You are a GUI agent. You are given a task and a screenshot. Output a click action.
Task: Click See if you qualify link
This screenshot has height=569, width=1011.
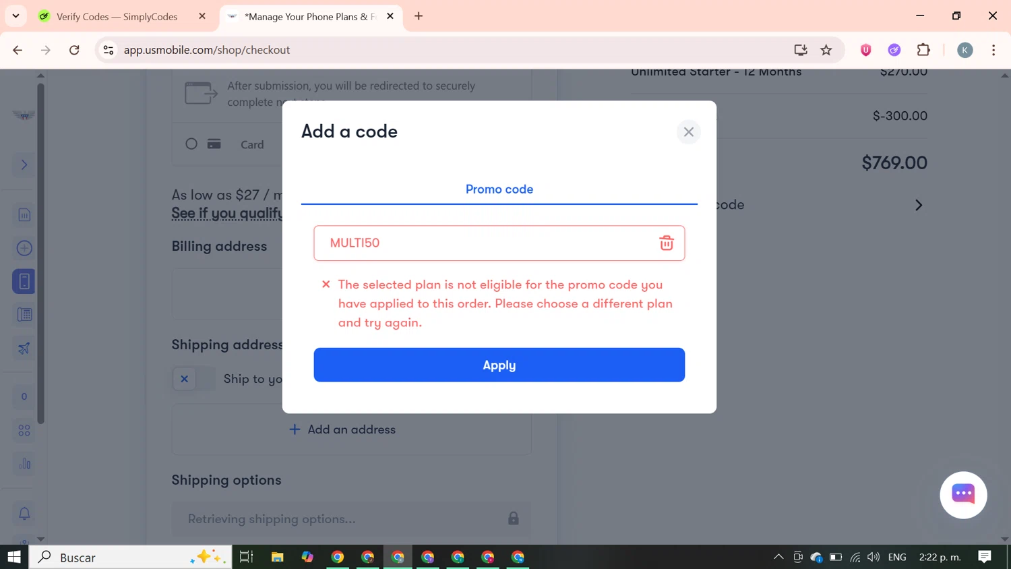[226, 213]
